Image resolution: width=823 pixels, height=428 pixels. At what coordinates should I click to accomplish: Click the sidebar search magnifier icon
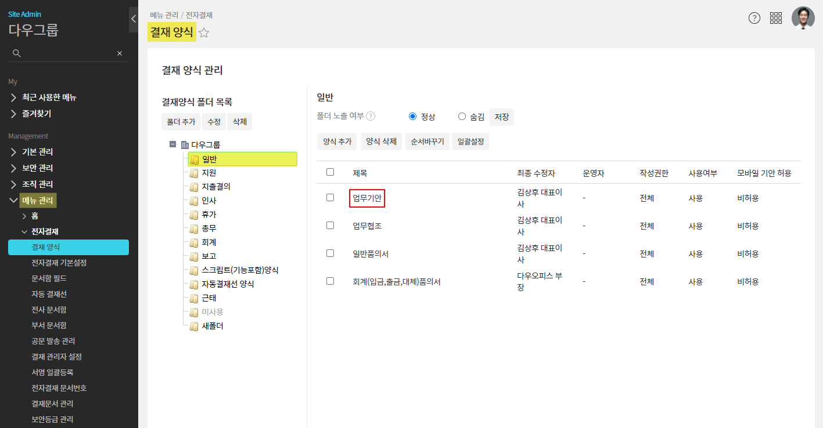point(17,53)
